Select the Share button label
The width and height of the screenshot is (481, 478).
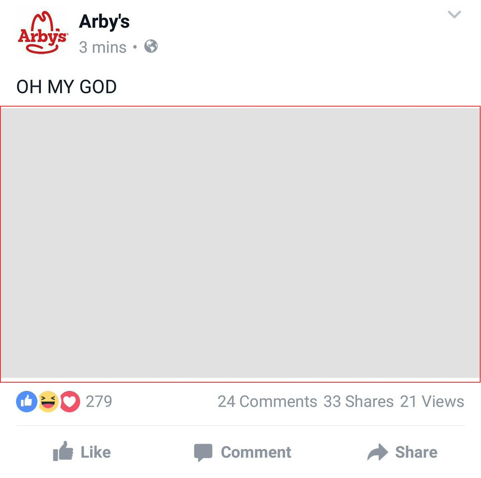(x=416, y=452)
